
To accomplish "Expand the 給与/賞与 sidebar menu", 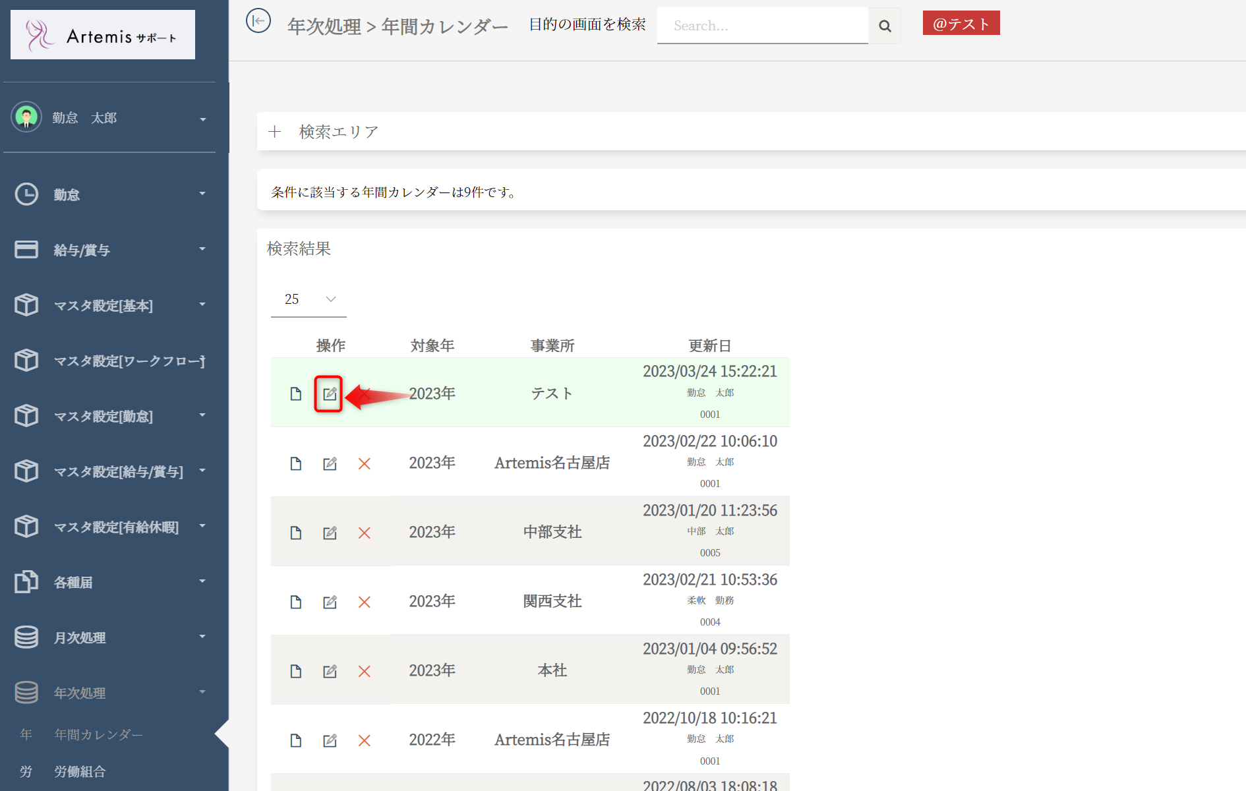I will click(x=109, y=250).
